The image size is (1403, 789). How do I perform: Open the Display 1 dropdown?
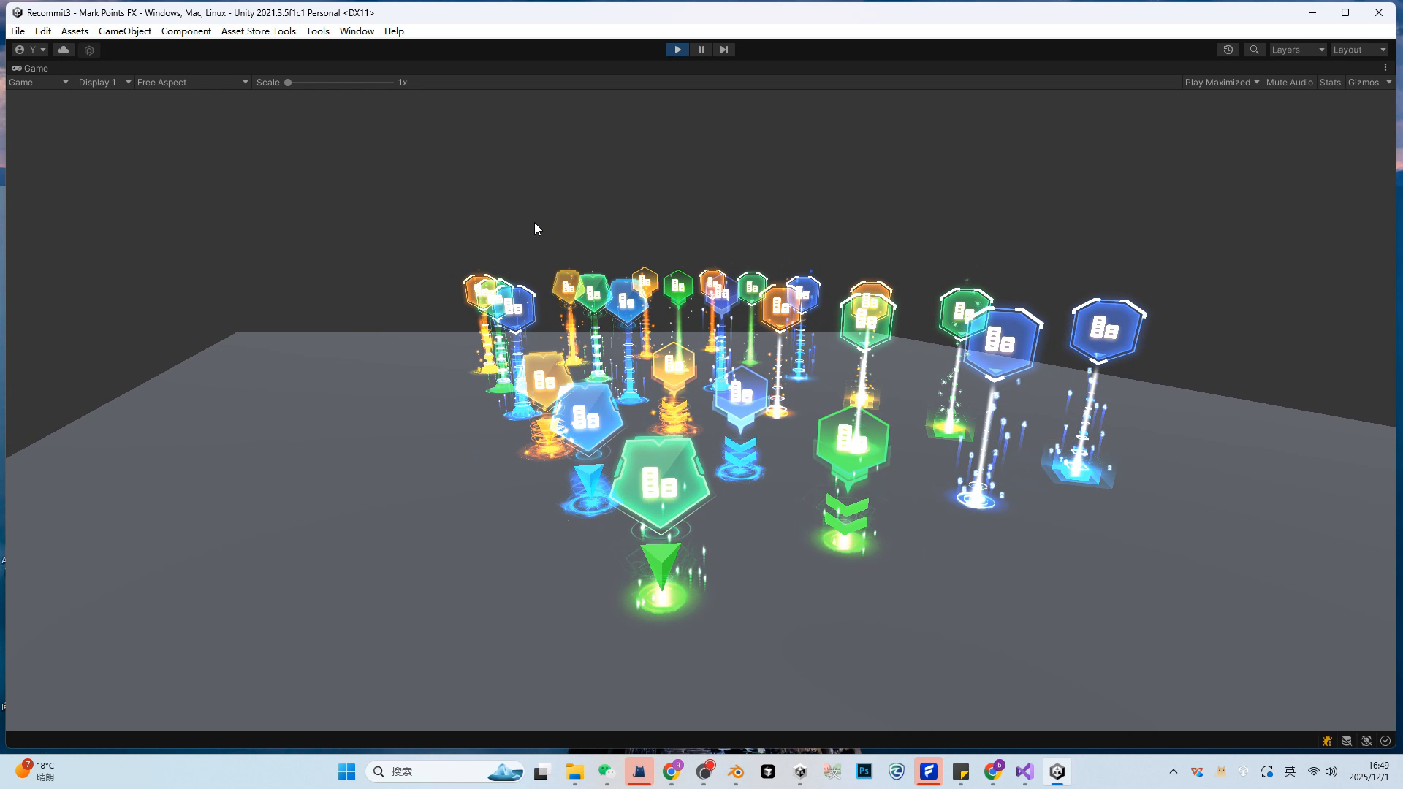(x=104, y=83)
